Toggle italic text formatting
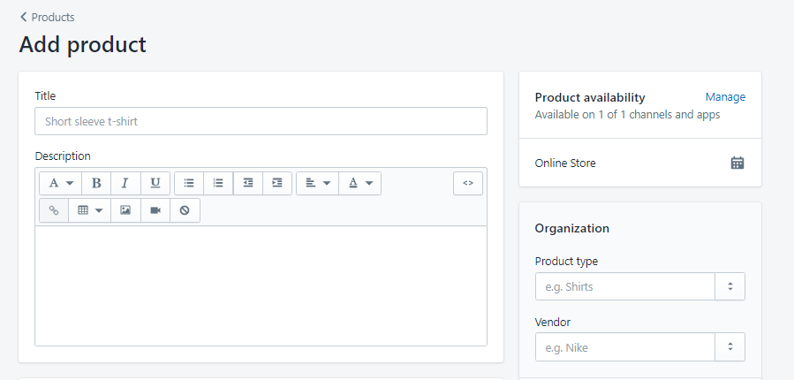The height and width of the screenshot is (380, 794). (x=125, y=183)
